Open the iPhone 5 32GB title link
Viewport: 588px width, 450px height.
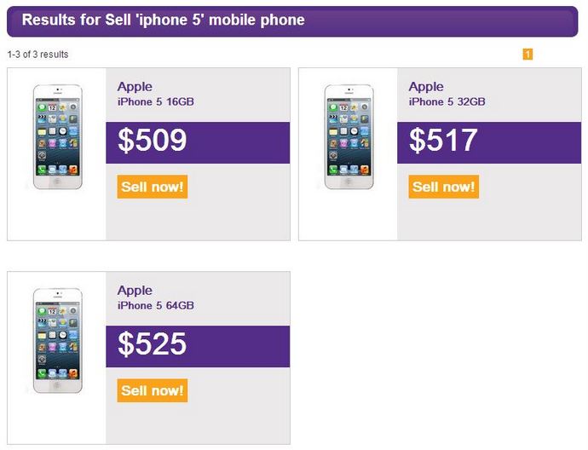click(447, 101)
